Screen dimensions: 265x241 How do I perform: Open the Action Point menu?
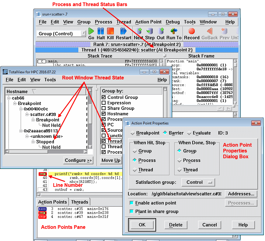coord(148,22)
